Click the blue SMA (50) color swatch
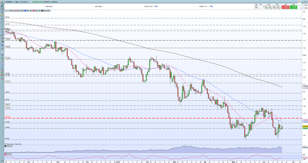 [x=25, y=10]
